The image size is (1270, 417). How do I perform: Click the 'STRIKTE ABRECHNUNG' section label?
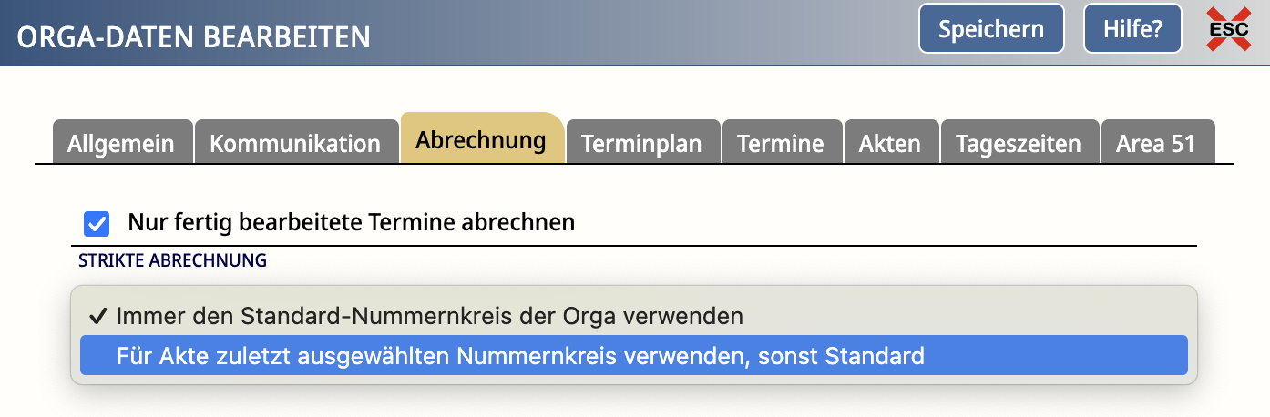pos(173,260)
